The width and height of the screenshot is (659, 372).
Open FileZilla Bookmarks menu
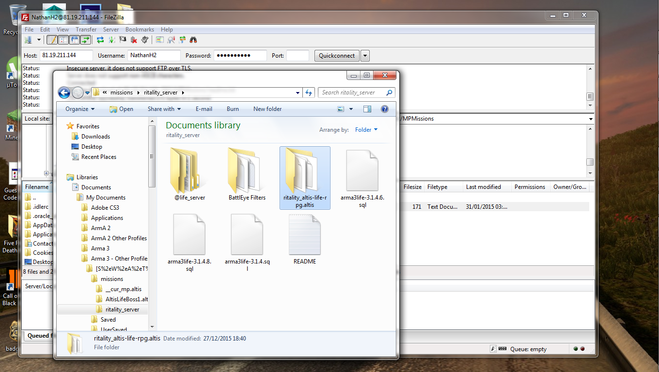coord(140,30)
